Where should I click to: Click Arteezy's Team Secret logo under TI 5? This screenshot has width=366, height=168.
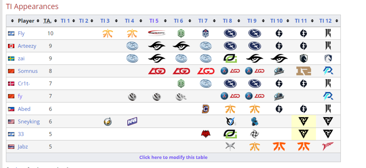(157, 46)
